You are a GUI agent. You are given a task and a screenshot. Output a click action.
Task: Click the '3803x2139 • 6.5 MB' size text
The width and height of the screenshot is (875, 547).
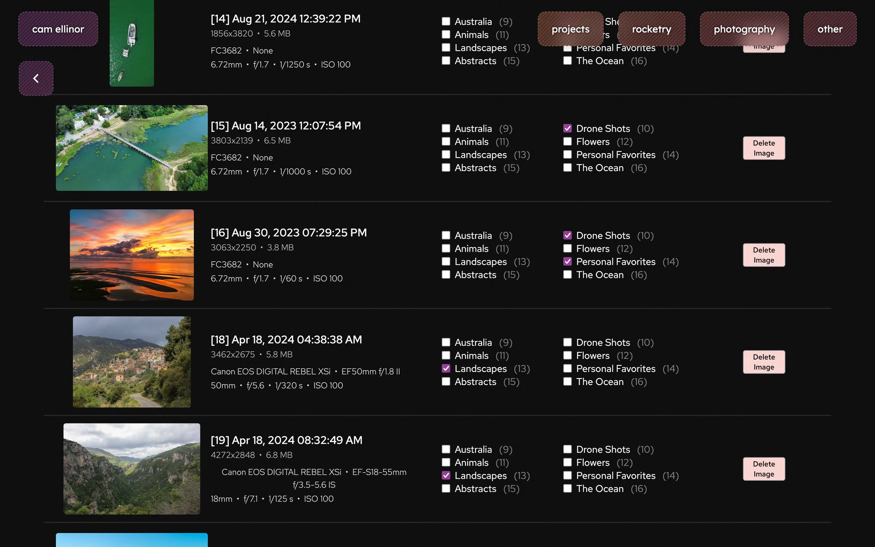(x=251, y=140)
